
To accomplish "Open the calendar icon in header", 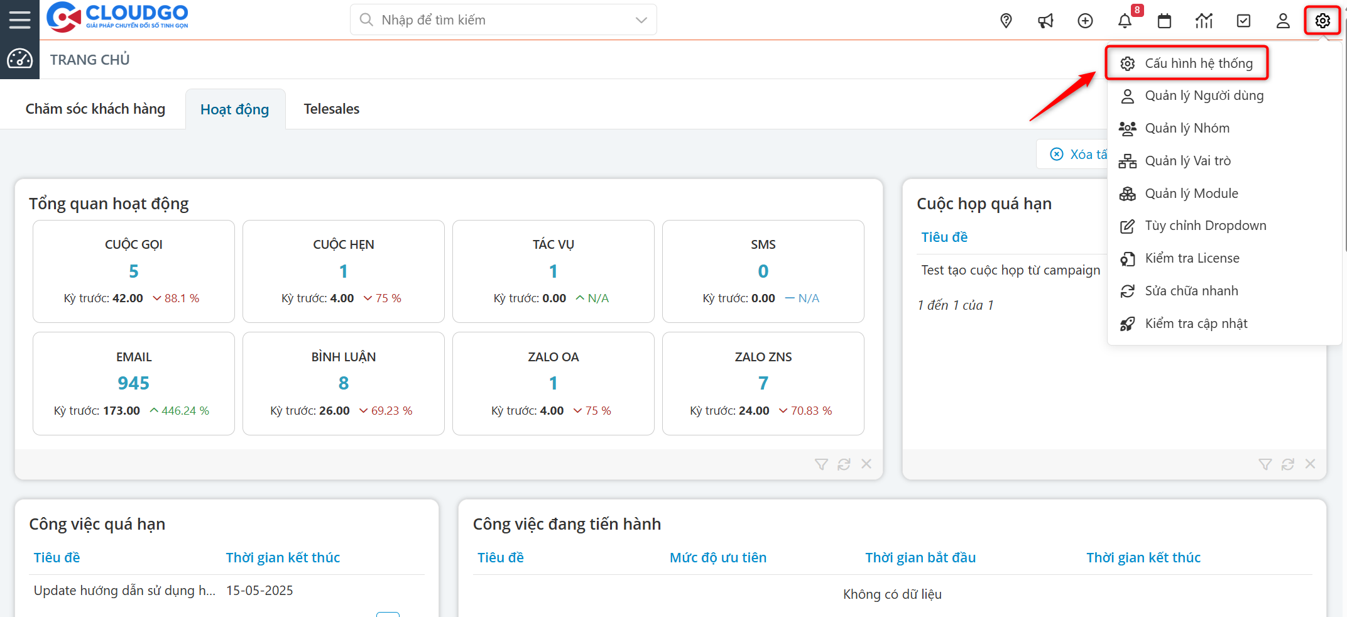I will click(x=1164, y=21).
